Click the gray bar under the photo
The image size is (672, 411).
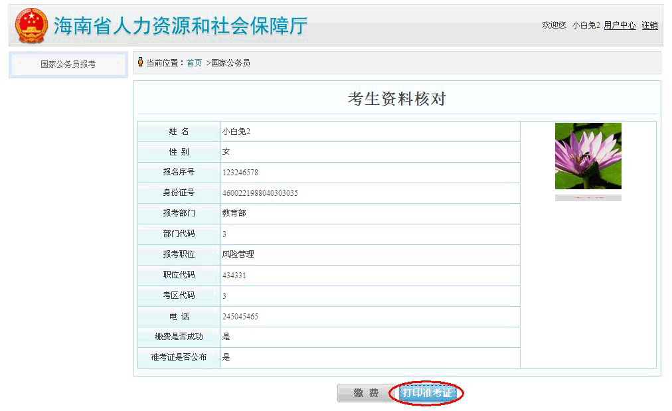pyautogui.click(x=588, y=198)
